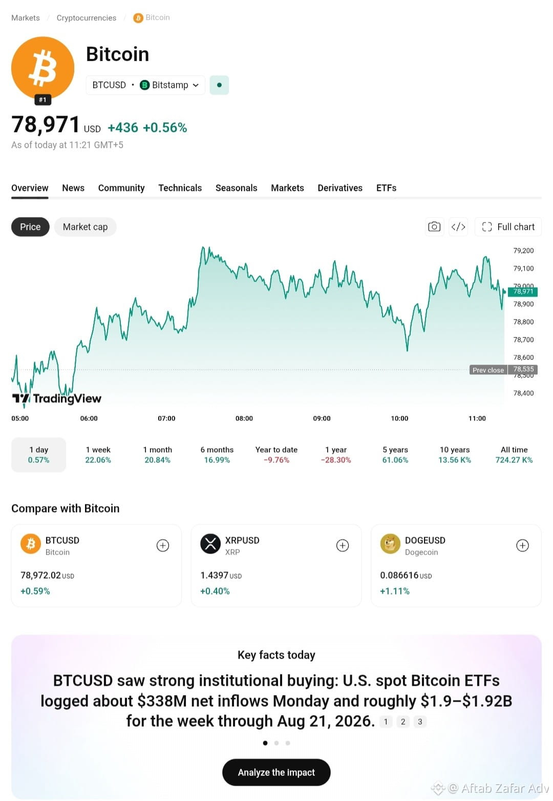Image resolution: width=553 pixels, height=801 pixels.
Task: Add XRPUSD to comparison with plus icon
Action: click(x=343, y=545)
